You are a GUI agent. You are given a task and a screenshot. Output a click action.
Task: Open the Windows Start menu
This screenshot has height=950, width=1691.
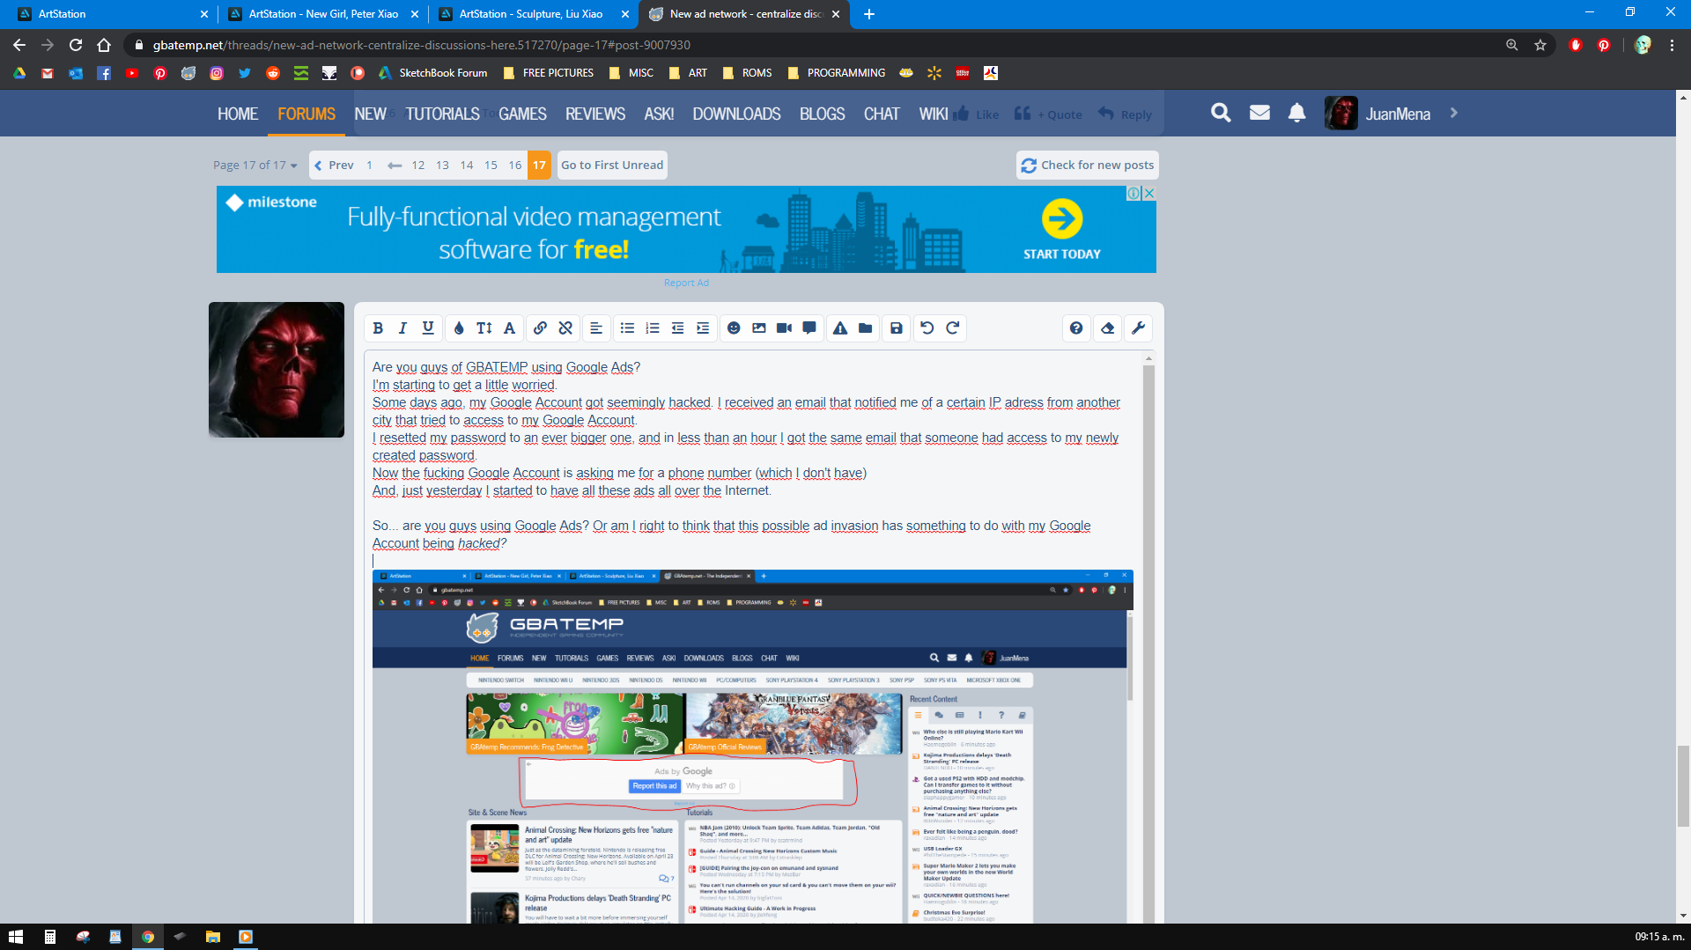click(x=16, y=937)
